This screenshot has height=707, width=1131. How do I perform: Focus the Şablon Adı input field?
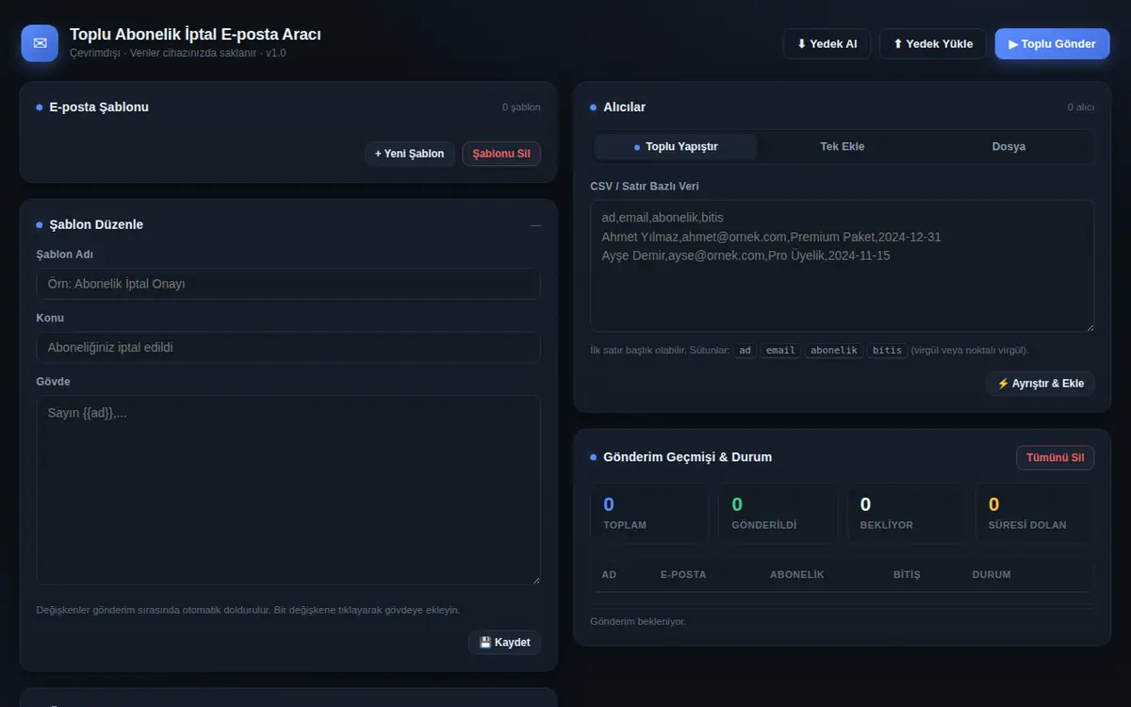pyautogui.click(x=288, y=284)
